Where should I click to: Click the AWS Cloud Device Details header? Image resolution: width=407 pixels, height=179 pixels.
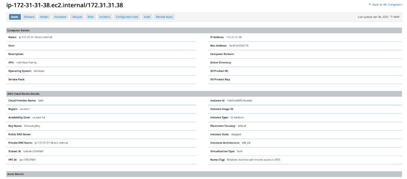pyautogui.click(x=23, y=94)
